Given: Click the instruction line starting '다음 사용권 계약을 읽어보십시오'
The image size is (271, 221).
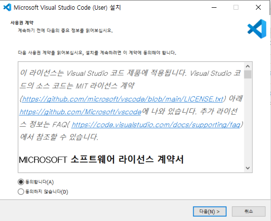Looking at the screenshot, I should [x=97, y=52].
